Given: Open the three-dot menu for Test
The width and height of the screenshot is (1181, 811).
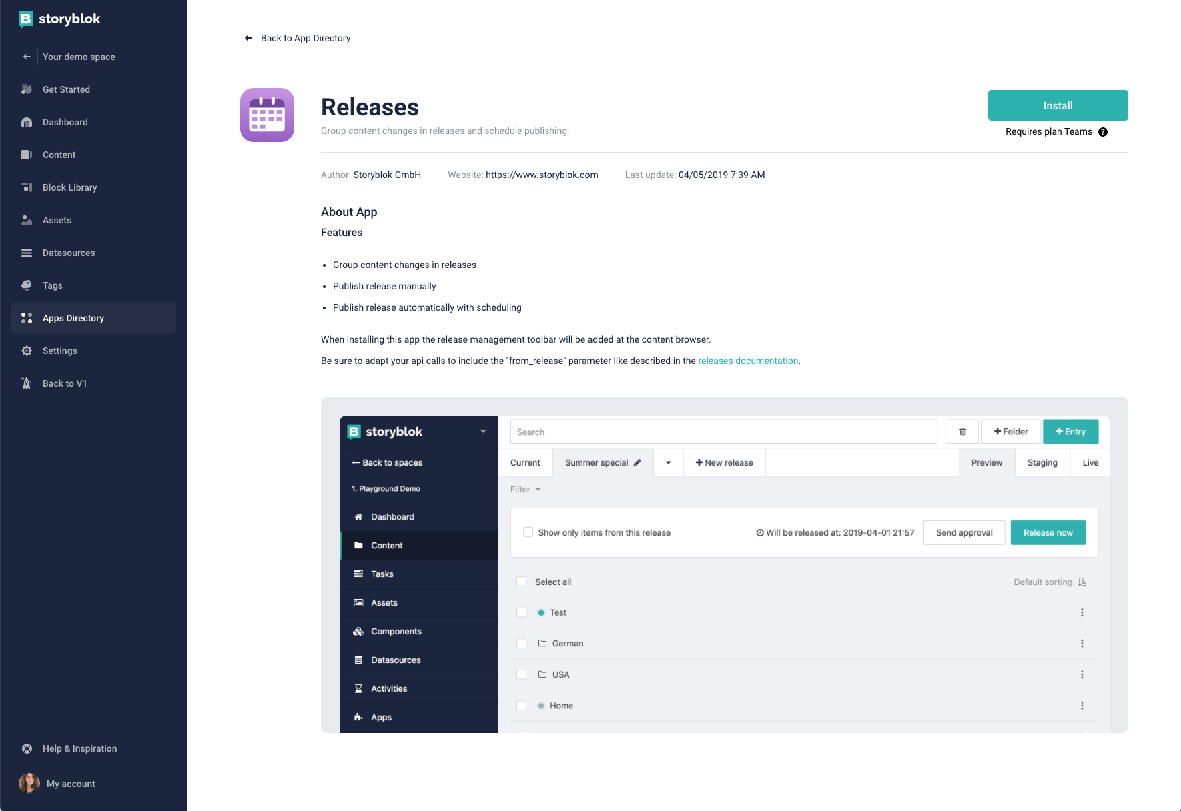Looking at the screenshot, I should point(1082,612).
